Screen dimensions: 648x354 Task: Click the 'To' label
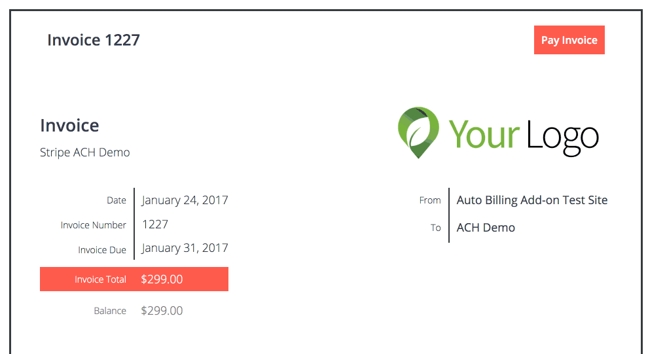(x=436, y=228)
